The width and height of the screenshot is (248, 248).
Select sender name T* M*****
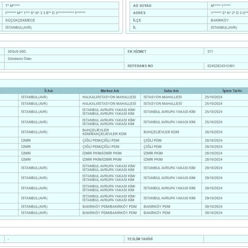[x=13, y=6]
